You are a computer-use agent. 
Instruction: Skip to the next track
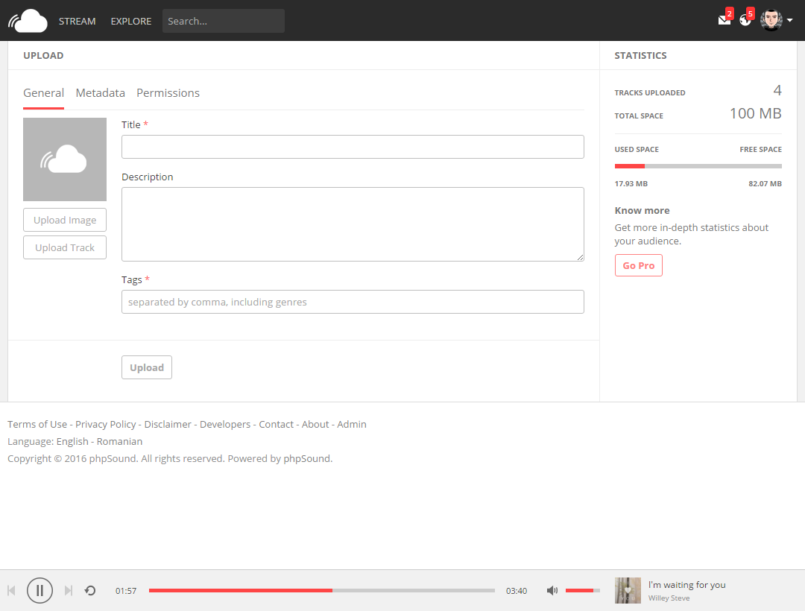point(69,590)
